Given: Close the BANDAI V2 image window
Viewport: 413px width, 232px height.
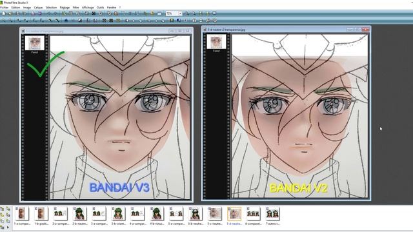Looking at the screenshot, I should point(366,30).
